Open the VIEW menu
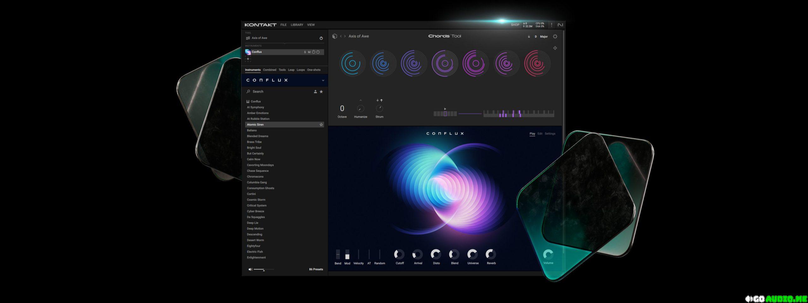808x303 pixels. point(311,25)
